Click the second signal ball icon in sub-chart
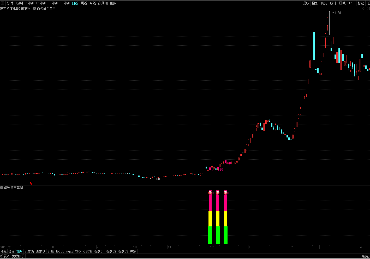Image resolution: width=370 pixels, height=259 pixels. click(218, 193)
